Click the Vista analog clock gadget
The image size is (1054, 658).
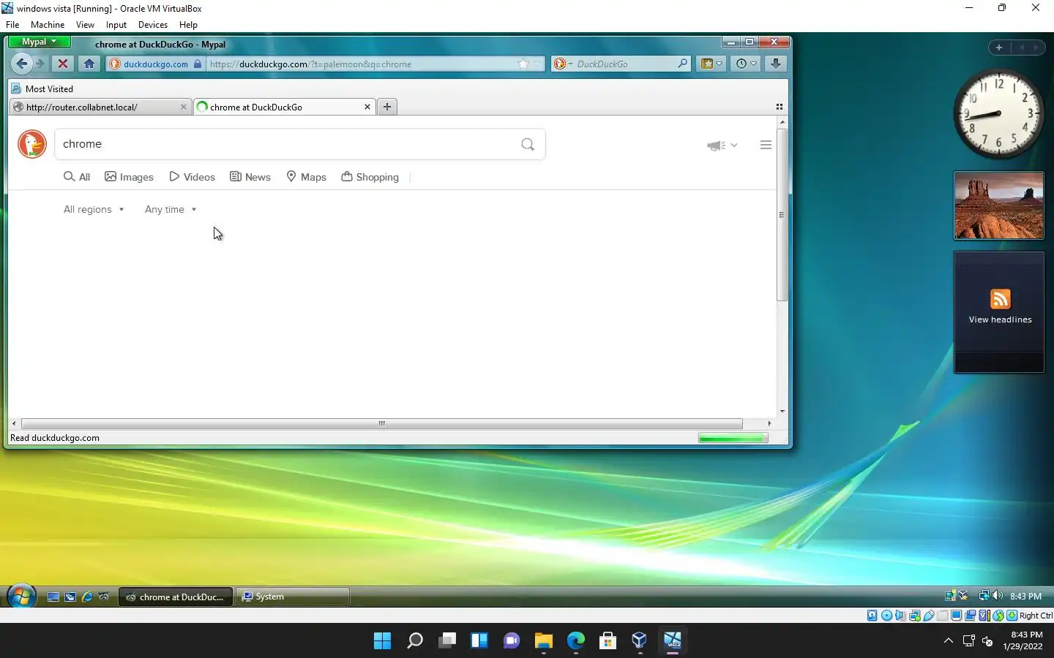999,114
